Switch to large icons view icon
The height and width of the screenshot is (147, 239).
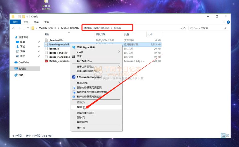click(227, 136)
